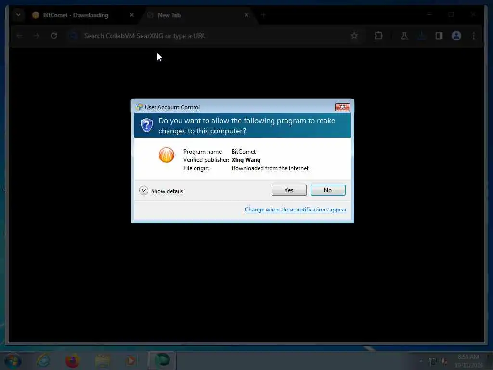This screenshot has height=370, width=493.
Task: Click the network tray icon
Action: click(433, 361)
